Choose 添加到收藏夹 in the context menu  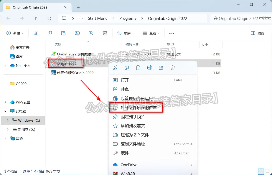pos(153,126)
